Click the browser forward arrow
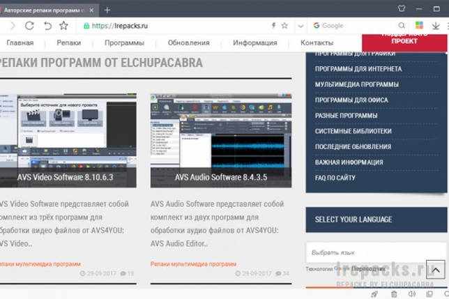The height and width of the screenshot is (299, 449). pyautogui.click(x=13, y=26)
